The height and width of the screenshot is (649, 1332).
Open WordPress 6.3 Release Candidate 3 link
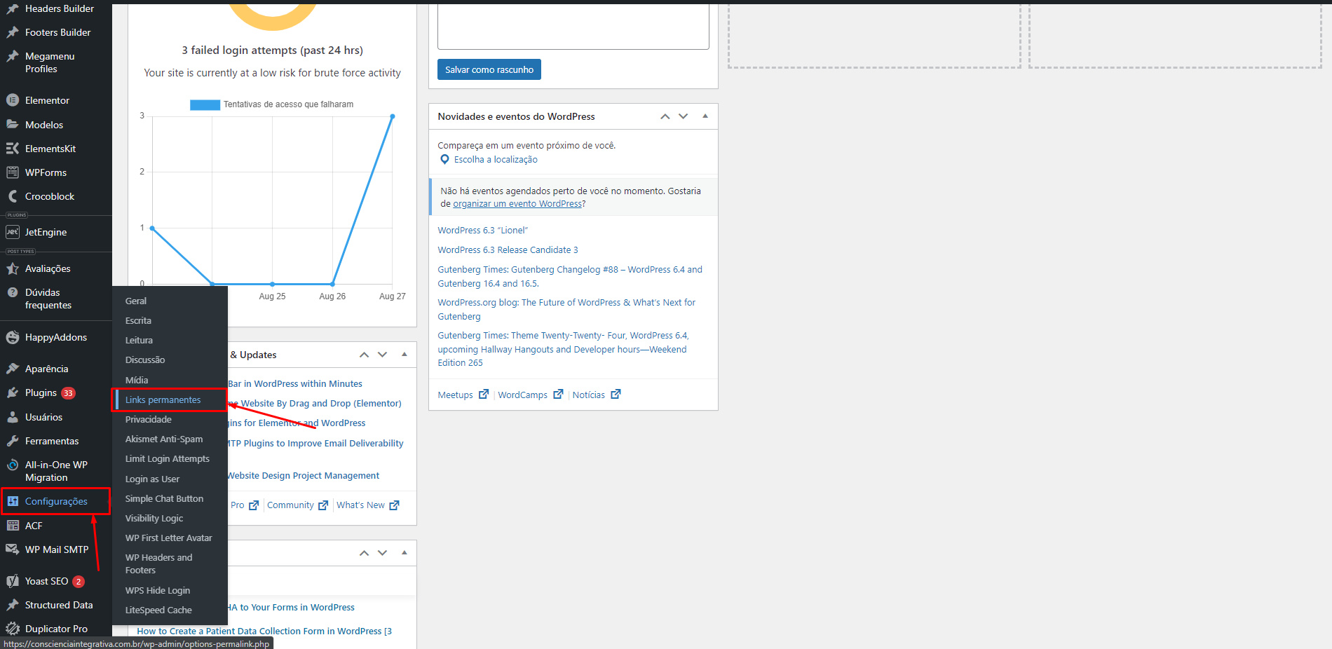(x=508, y=250)
